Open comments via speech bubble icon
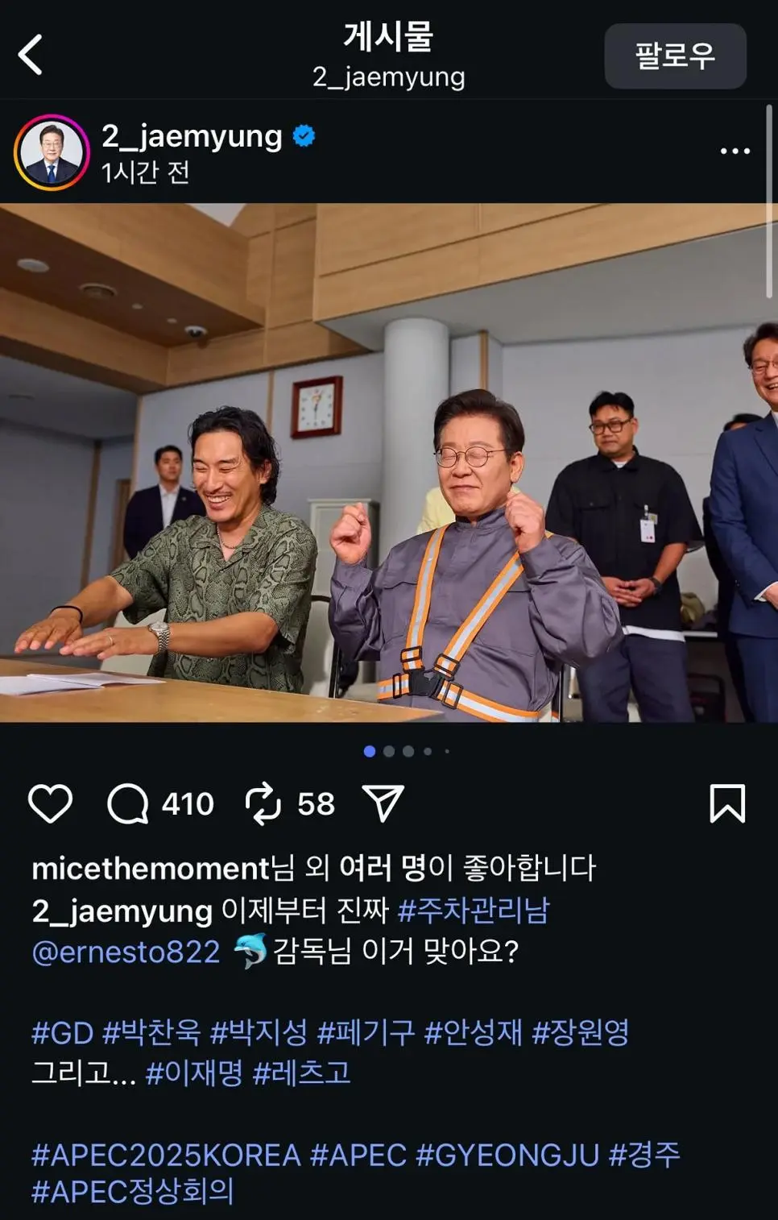The width and height of the screenshot is (778, 1220). [x=128, y=803]
